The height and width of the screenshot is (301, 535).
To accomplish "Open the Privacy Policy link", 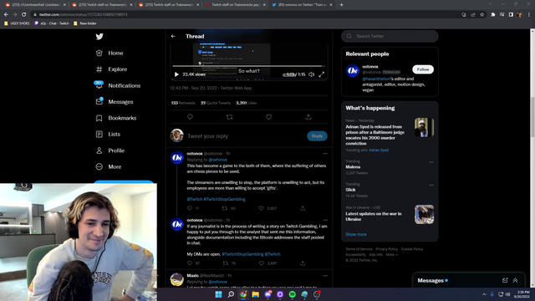I will point(386,249).
